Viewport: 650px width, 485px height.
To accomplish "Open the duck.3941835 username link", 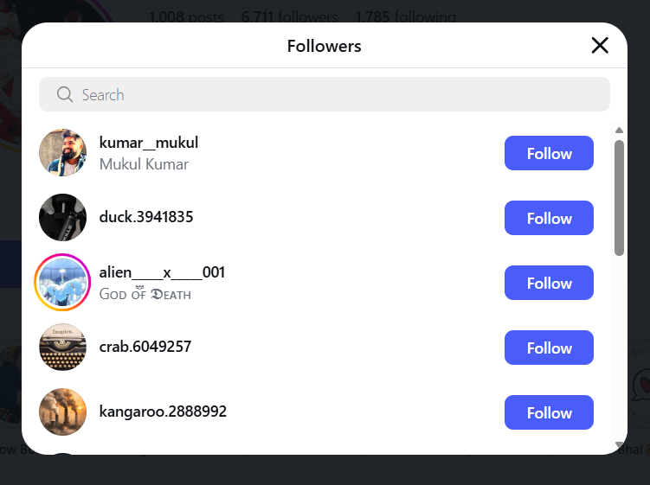I will pos(146,217).
